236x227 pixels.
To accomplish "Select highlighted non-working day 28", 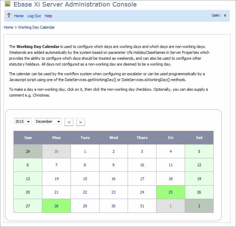I will (56, 206).
